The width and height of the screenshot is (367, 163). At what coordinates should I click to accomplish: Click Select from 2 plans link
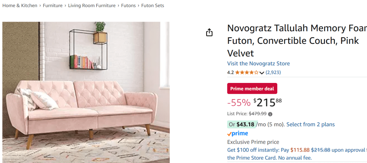(310, 125)
